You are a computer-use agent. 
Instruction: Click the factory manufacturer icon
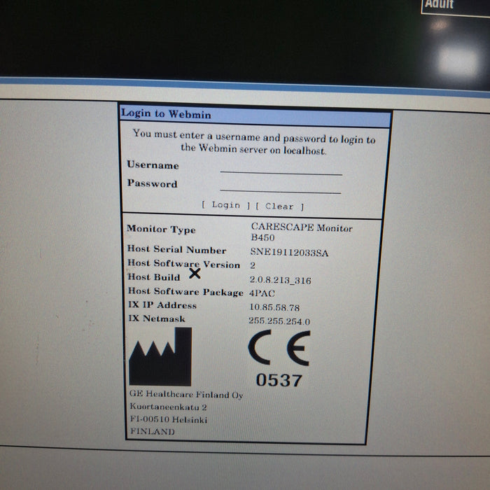[x=160, y=356]
